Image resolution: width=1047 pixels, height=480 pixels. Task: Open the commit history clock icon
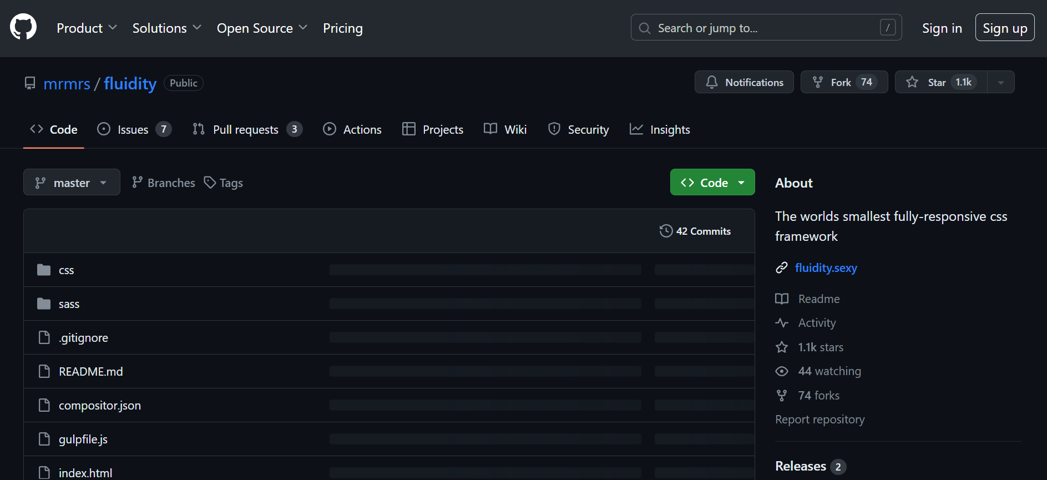tap(666, 231)
